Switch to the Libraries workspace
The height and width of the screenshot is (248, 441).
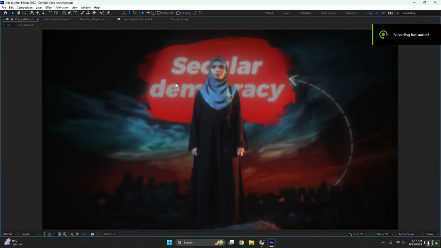351,13
